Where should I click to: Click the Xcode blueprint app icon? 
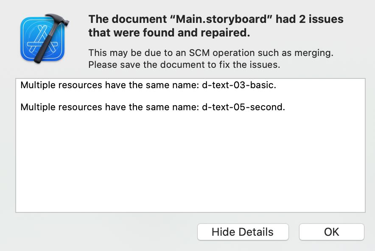click(42, 39)
